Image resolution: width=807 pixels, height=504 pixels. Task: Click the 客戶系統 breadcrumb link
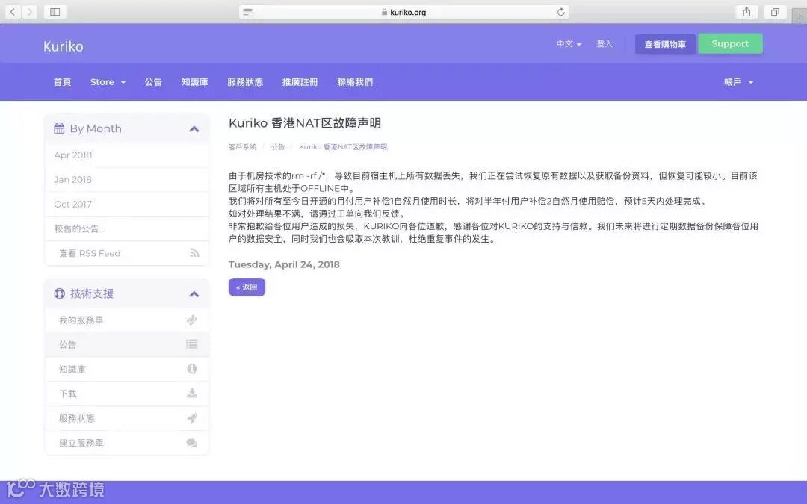coord(242,147)
